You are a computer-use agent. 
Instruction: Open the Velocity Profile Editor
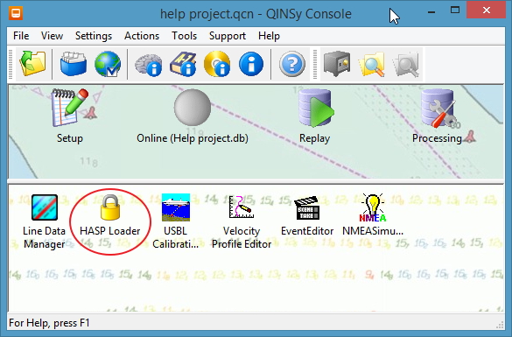tap(242, 221)
